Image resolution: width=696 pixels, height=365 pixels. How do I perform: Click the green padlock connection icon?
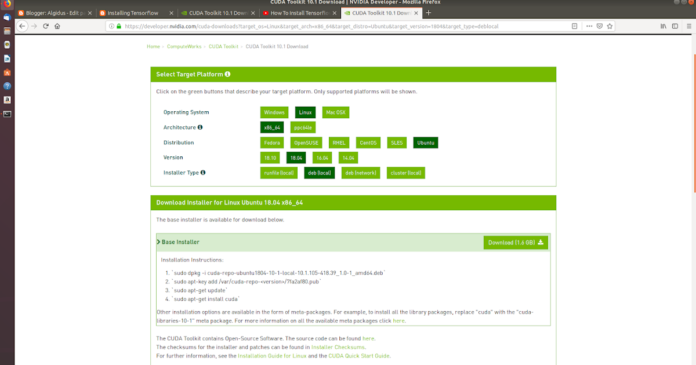click(x=119, y=26)
